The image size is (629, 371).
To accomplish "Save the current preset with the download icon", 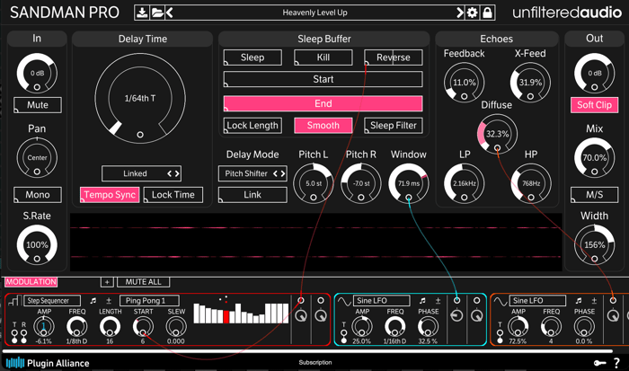I will [142, 13].
